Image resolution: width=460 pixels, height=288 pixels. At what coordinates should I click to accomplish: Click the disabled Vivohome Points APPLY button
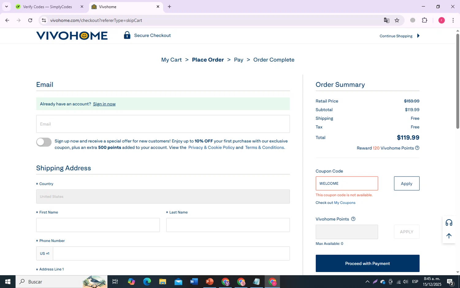[x=407, y=232]
